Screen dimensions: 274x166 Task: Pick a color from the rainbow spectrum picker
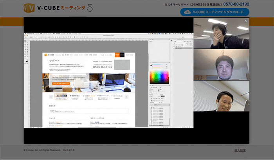pyautogui.click(x=159, y=77)
